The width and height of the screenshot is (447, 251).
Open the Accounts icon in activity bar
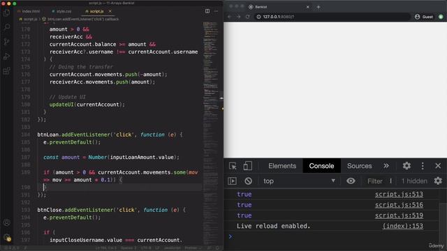click(x=7, y=222)
